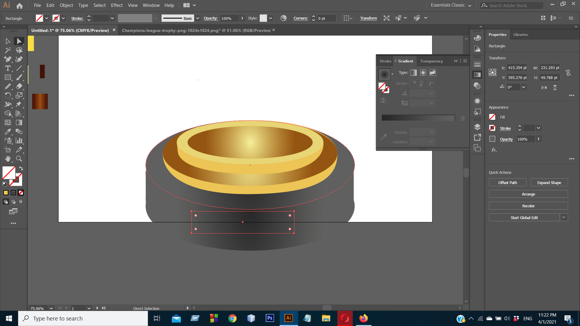Viewport: 580px width, 326px height.
Task: Switch to Champions-league-trophy document tab
Action: coord(196,30)
